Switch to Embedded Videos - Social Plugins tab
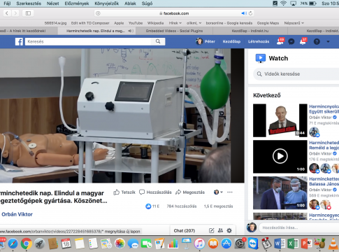Viewport: 339px width, 252px height. (x=174, y=31)
